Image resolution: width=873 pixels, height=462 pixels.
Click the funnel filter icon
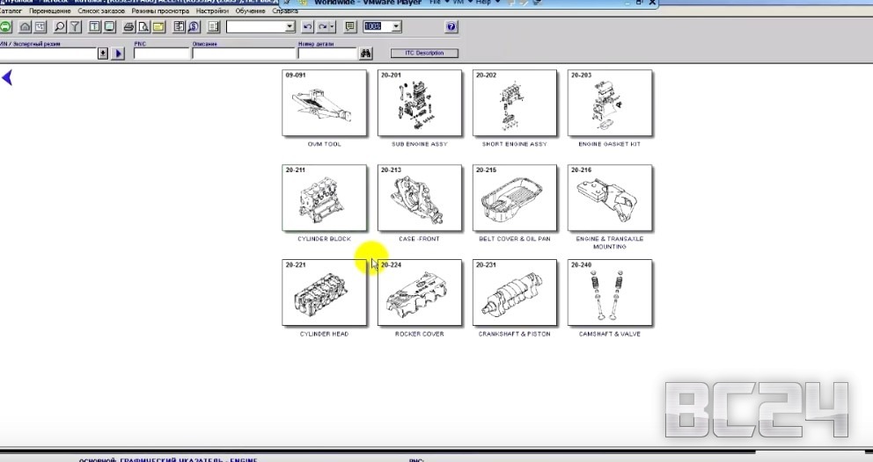click(x=75, y=27)
